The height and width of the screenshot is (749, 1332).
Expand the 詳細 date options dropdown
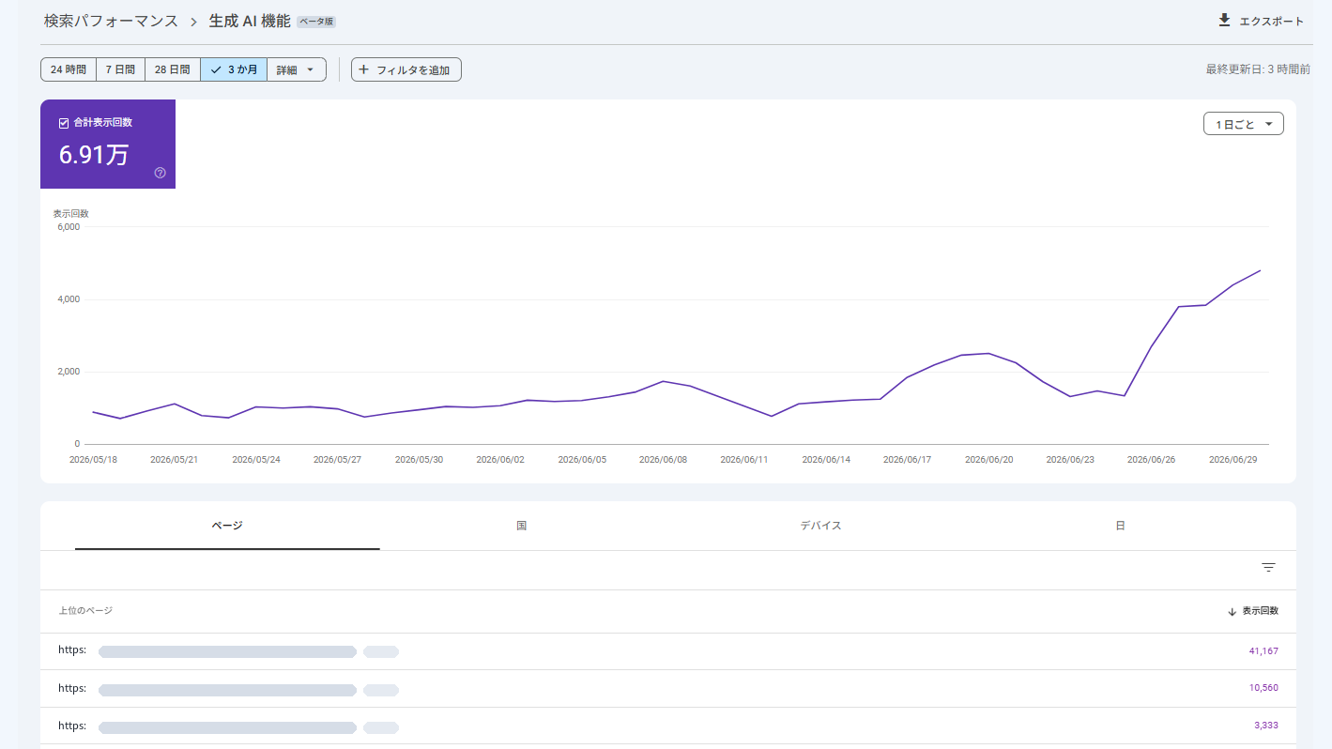[x=297, y=69]
